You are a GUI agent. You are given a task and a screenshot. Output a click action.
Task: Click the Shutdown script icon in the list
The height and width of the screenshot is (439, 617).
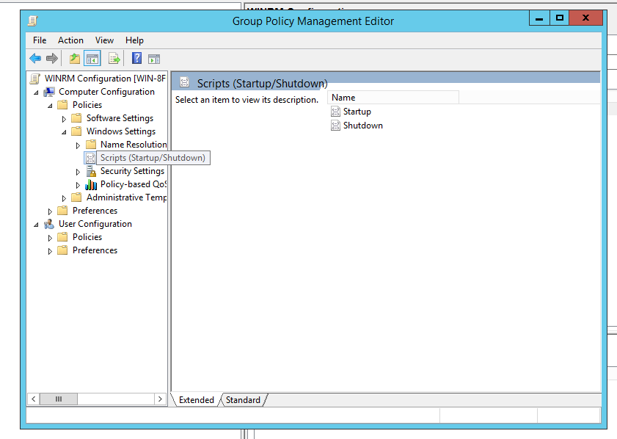tap(335, 126)
